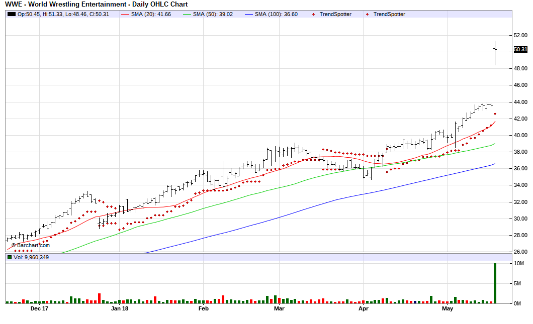The image size is (533, 324).
Task: Click the Jan 18 date axis label
Action: pyautogui.click(x=120, y=309)
